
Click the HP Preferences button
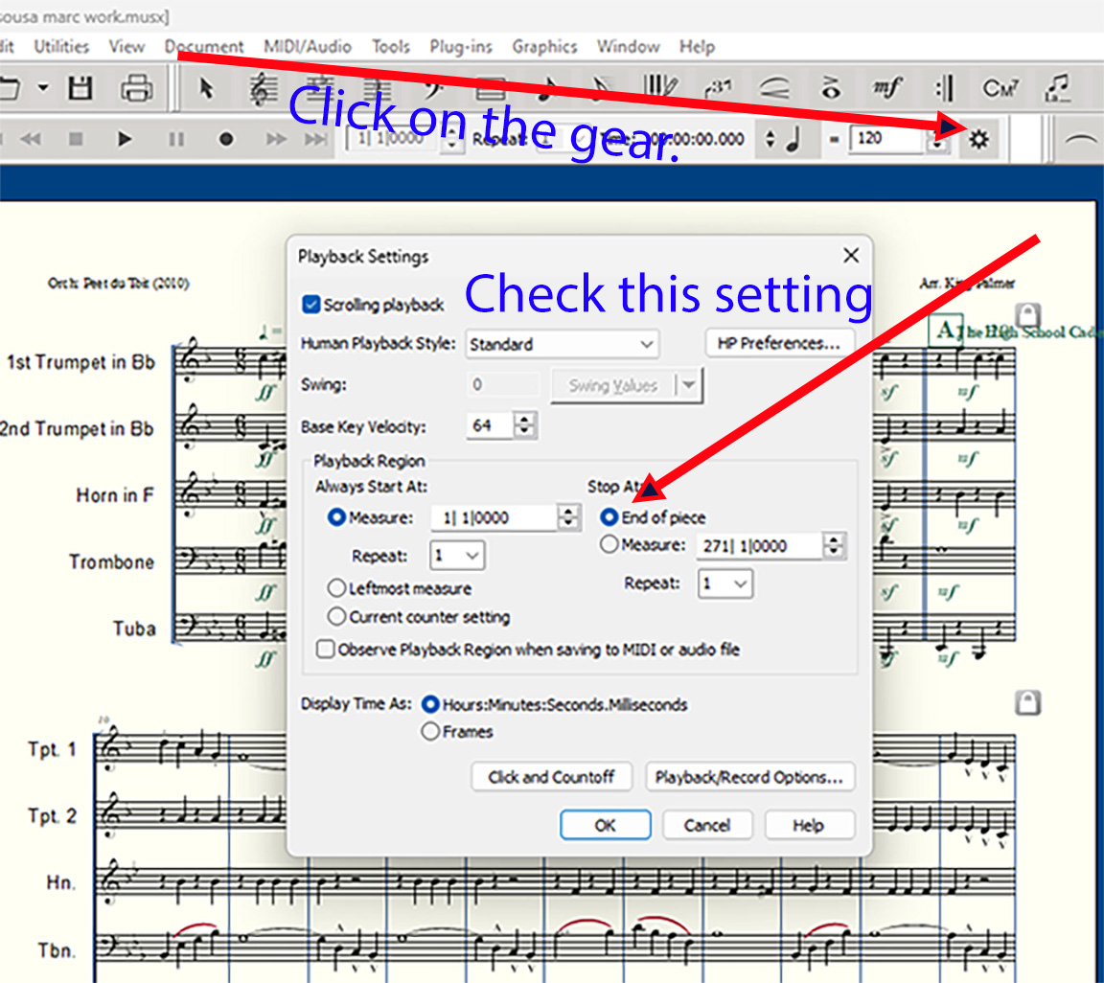tap(779, 344)
